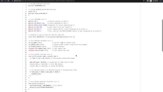The image size is (163, 92).
Task: Go back using the browser back arrow
Action: click(2, 1)
